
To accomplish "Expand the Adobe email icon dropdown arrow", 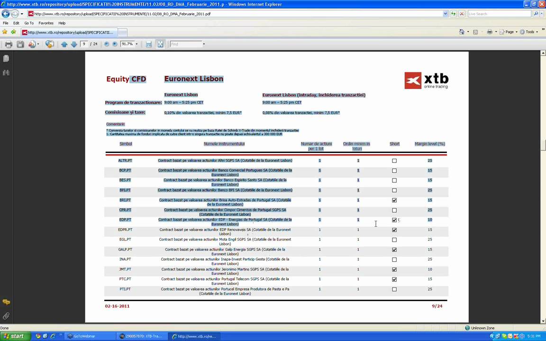I will click(x=38, y=44).
